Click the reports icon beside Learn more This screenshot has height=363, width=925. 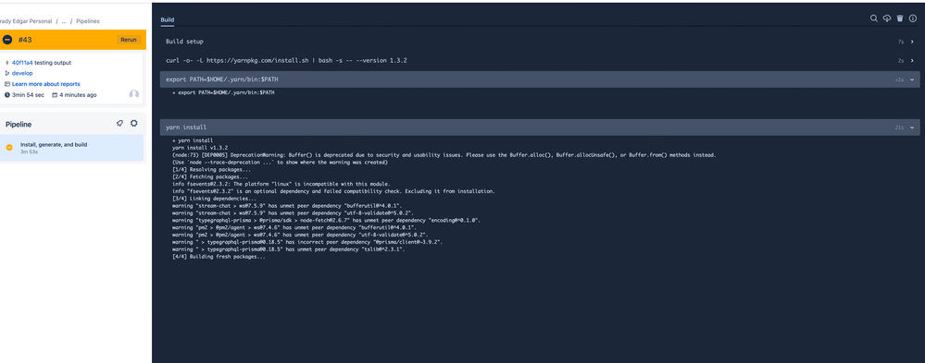point(7,84)
